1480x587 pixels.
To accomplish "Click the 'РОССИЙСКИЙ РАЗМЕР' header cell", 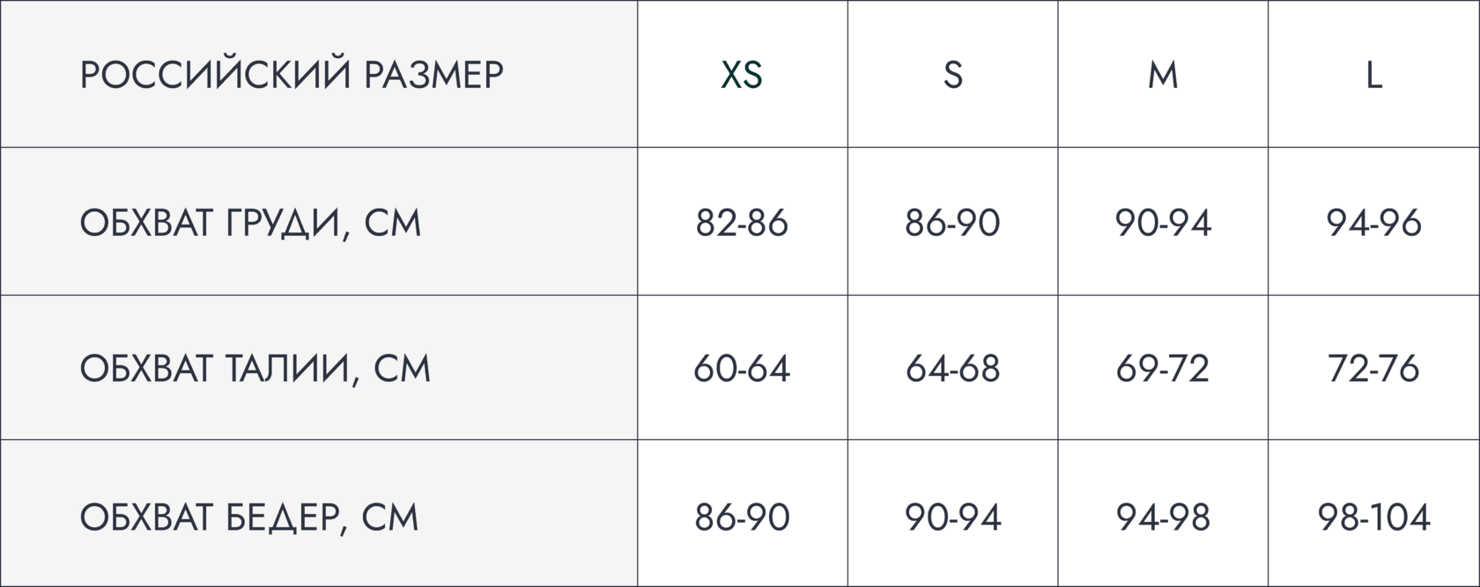I will point(292,75).
